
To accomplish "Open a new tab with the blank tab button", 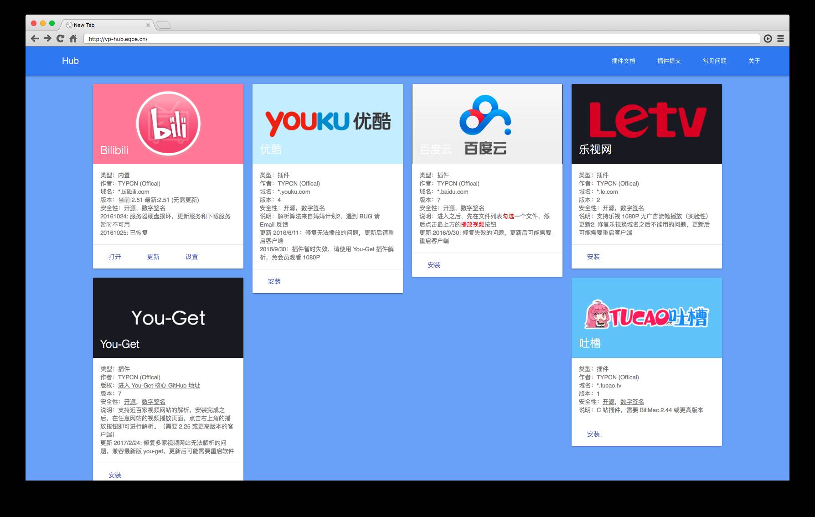I will coord(164,25).
